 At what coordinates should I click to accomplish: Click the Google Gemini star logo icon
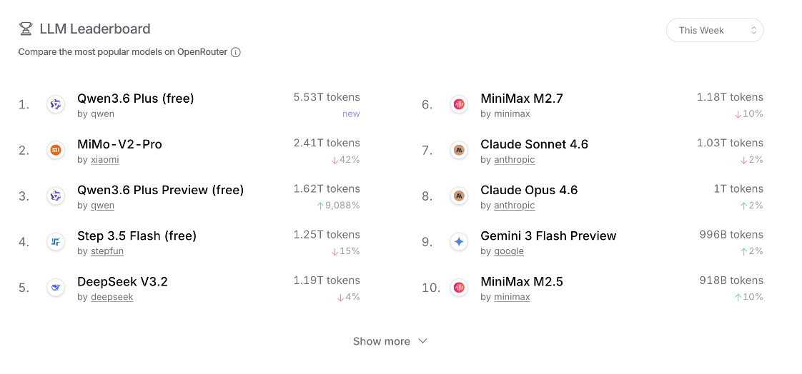(x=459, y=242)
